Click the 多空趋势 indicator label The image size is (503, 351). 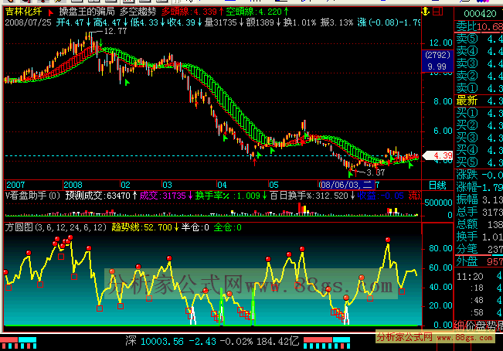138,12
